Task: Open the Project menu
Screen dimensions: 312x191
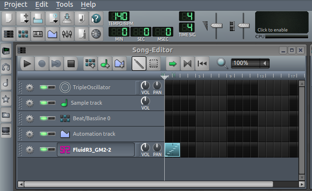Action: (x=16, y=4)
